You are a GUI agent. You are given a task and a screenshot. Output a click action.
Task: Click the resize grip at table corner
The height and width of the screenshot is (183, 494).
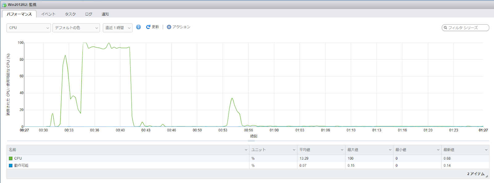click(487, 176)
